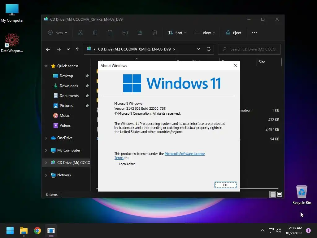The width and height of the screenshot is (317, 238).
Task: Open the DataWagon desktop shortcut
Action: point(12,43)
